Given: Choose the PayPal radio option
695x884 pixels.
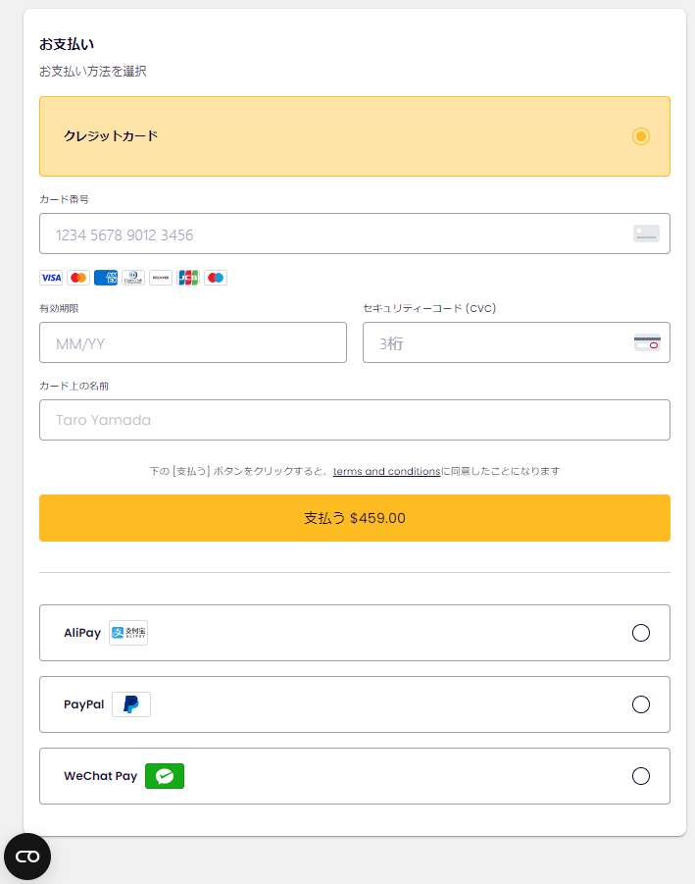Looking at the screenshot, I should 641,704.
